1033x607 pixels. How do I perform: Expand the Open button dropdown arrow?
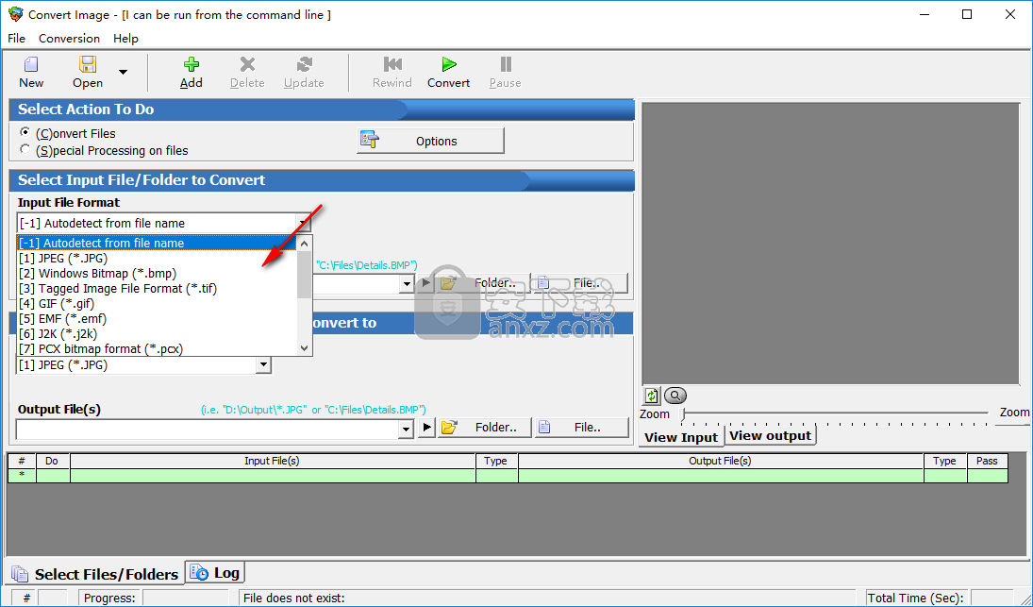click(123, 72)
